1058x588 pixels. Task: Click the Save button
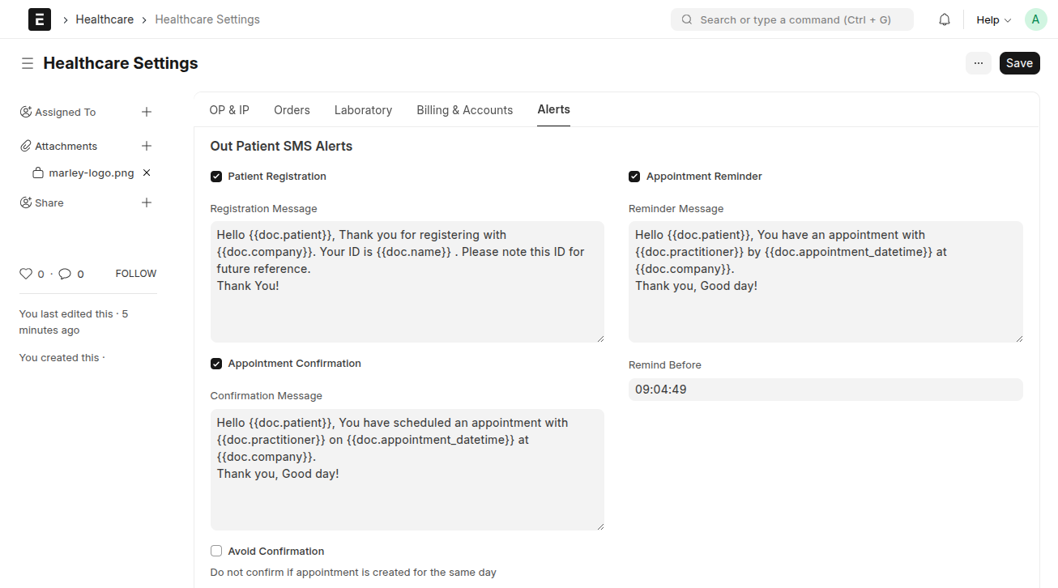(x=1020, y=63)
